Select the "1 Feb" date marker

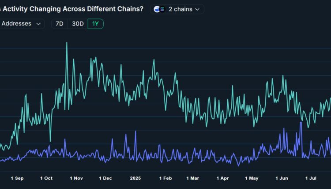(x=165, y=178)
